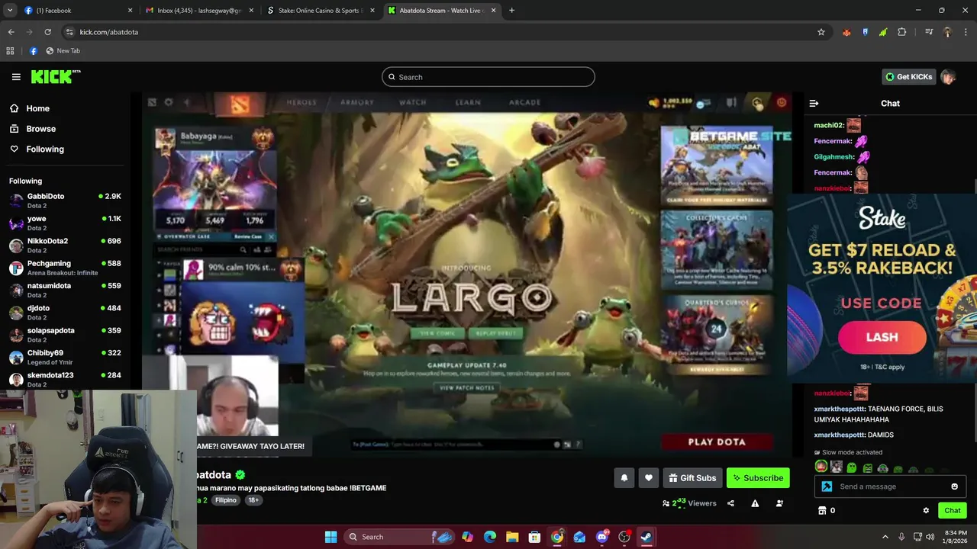Toggle stream notifications bell
This screenshot has width=977, height=549.
624,478
